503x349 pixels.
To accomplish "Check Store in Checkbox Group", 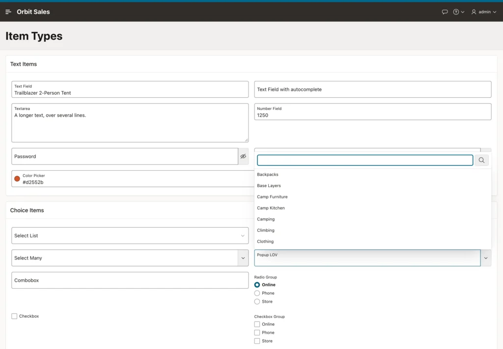I will (257, 341).
